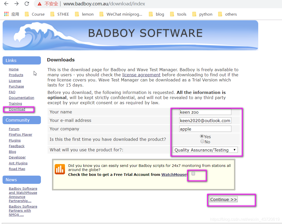Viewport: 282px width, 224px height.
Task: Click the e-mail address input field
Action: [205, 121]
